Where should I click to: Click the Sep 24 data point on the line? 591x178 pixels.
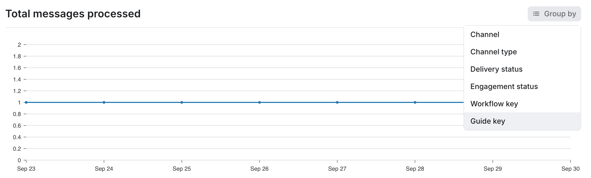(104, 102)
